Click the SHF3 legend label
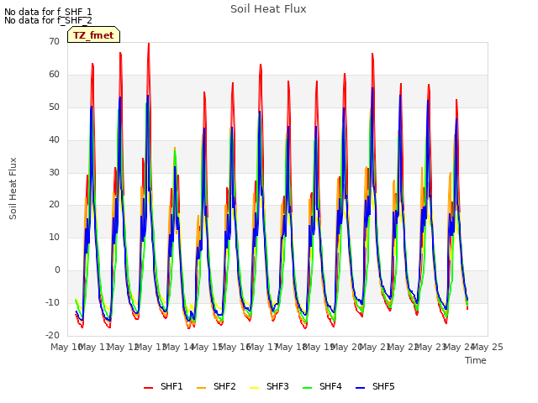Screen dimensions: 538x403 (x=277, y=386)
